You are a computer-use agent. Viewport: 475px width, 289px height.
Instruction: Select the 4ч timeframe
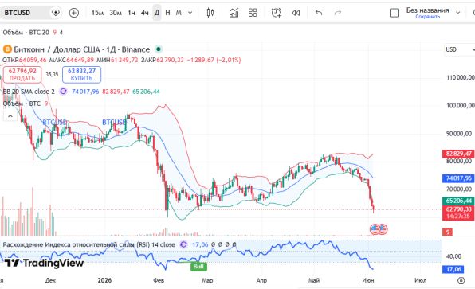(145, 13)
